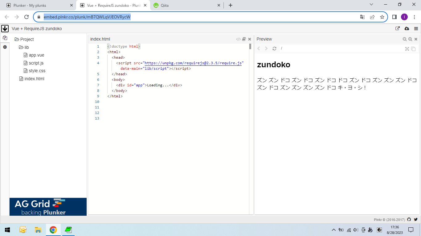The height and width of the screenshot is (236, 421).
Task: Translate this page icon in address bar
Action: pos(362,17)
